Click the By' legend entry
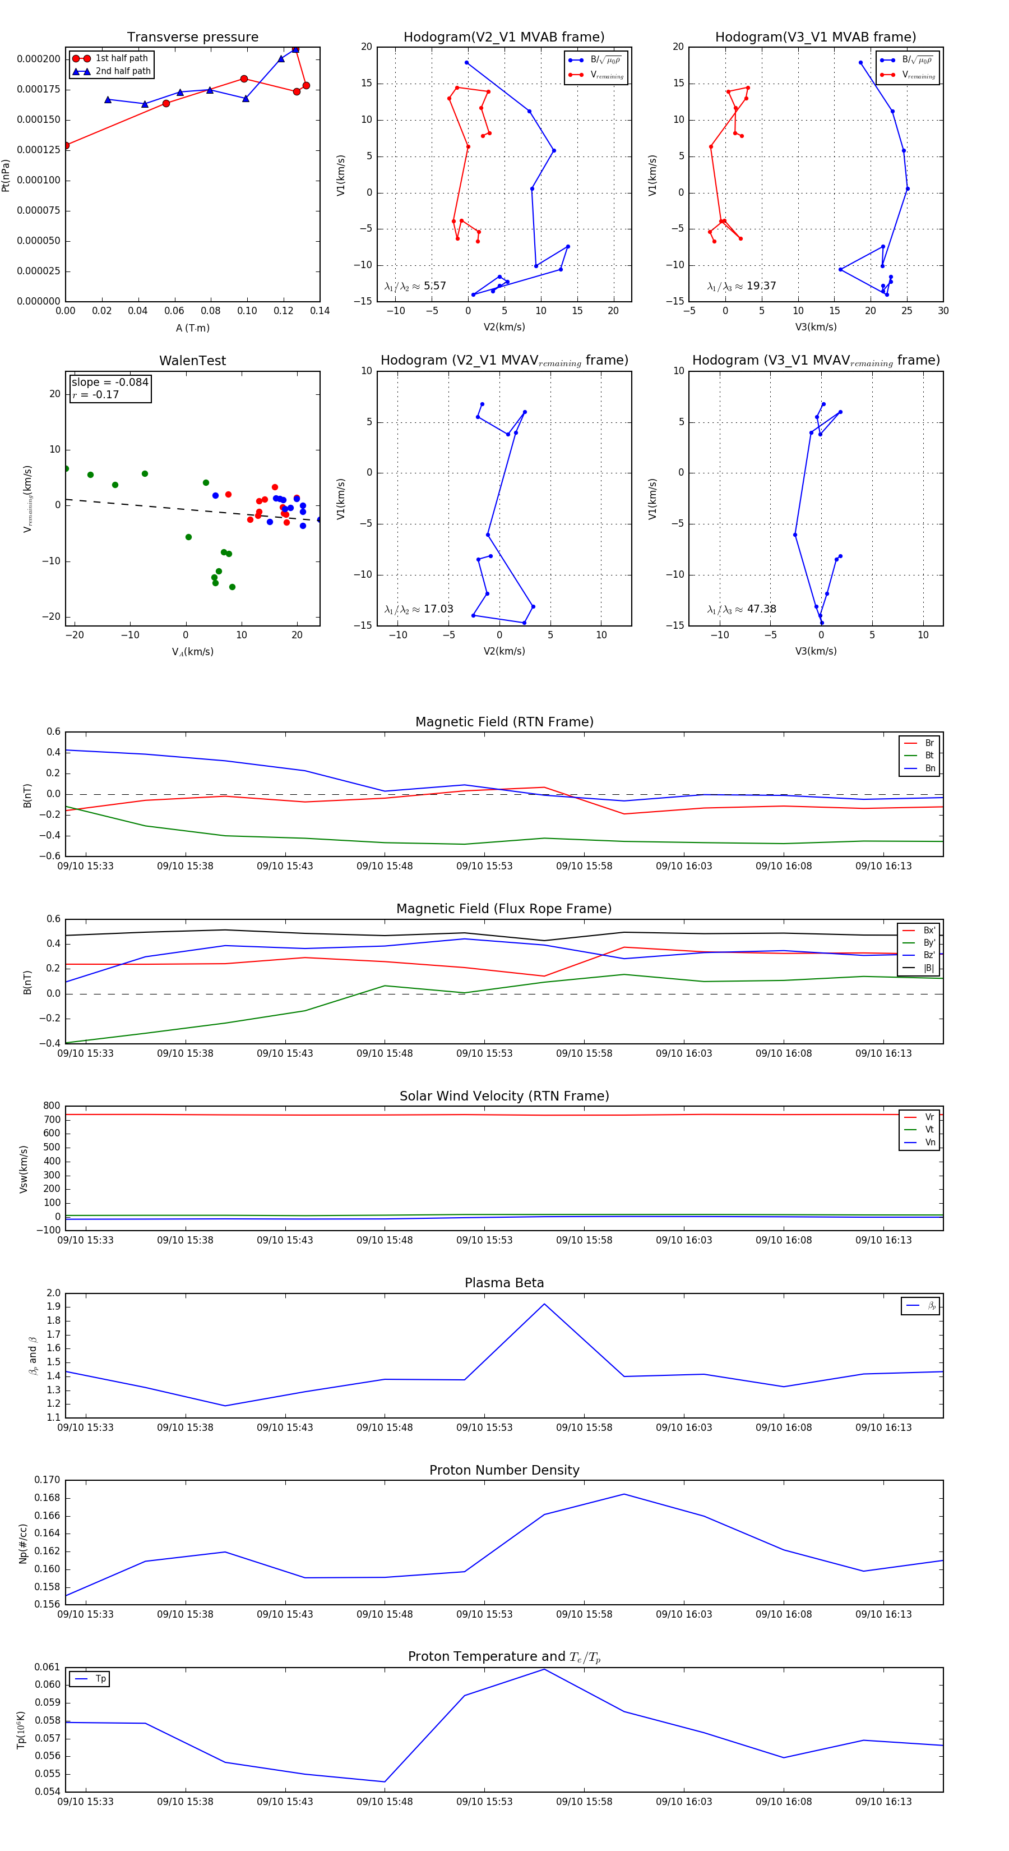 click(x=919, y=943)
